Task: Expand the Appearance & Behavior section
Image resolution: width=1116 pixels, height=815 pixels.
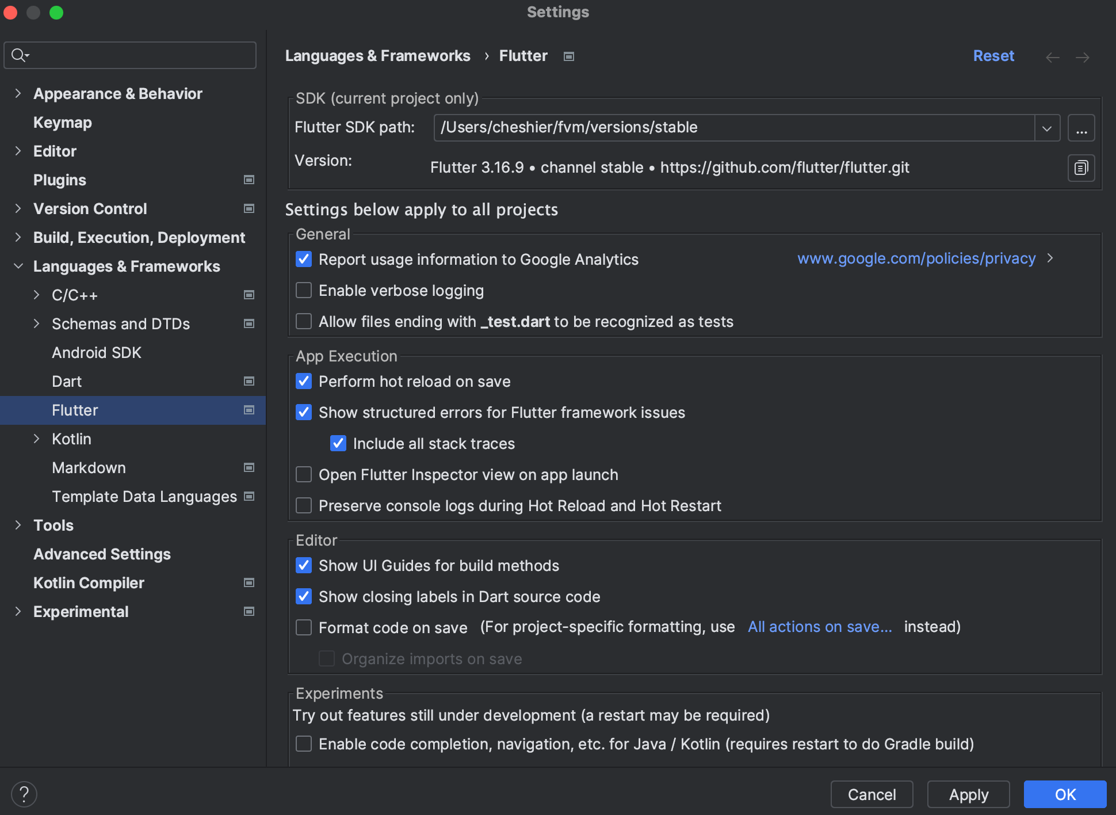Action: pyautogui.click(x=18, y=93)
